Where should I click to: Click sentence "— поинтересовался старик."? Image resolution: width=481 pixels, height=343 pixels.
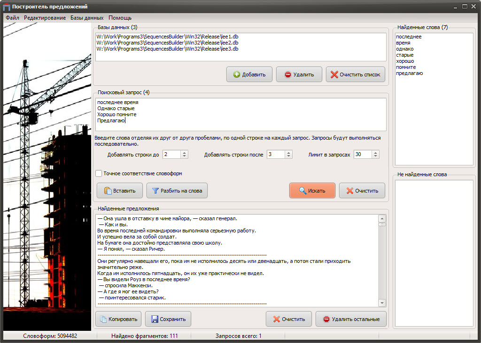pos(132,298)
